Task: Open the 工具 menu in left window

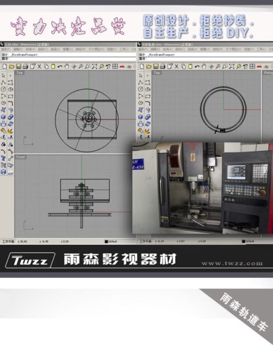Action: tap(123, 49)
